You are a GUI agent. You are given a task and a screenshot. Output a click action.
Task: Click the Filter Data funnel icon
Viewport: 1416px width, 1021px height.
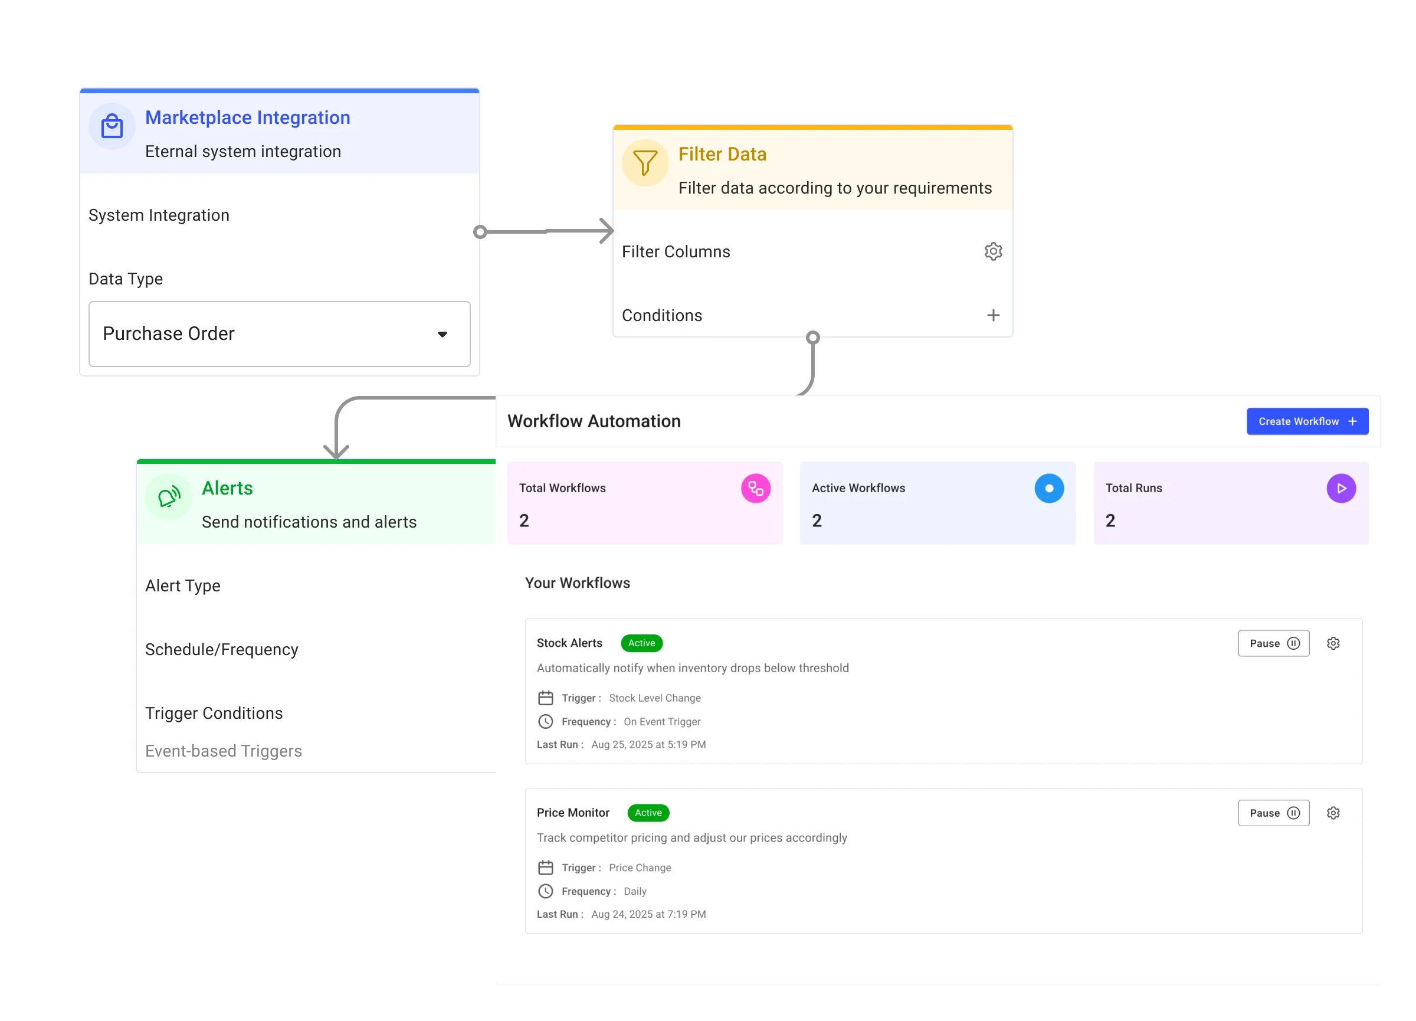point(645,163)
